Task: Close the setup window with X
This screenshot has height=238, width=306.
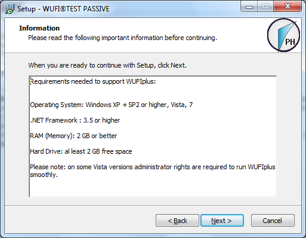Action: click(x=288, y=7)
